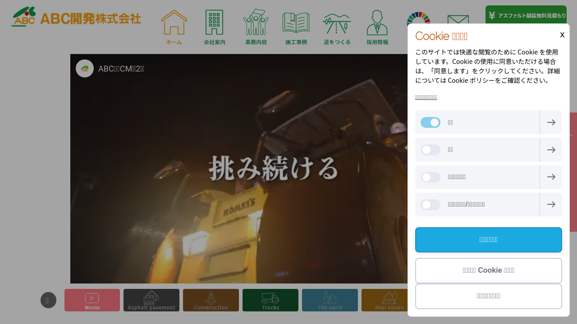Close the Cookie dialog with X
The width and height of the screenshot is (577, 324).
coord(562,35)
